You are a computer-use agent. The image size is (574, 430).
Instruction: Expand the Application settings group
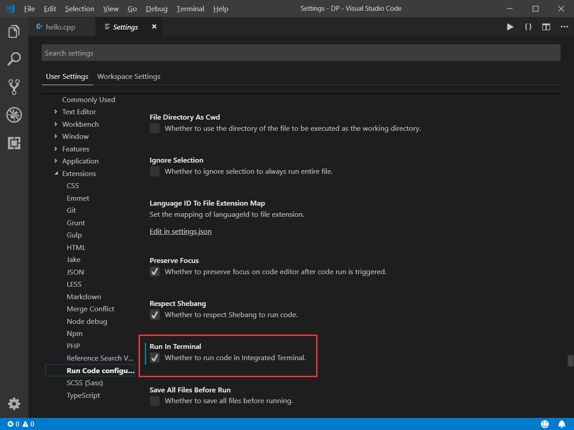point(56,161)
